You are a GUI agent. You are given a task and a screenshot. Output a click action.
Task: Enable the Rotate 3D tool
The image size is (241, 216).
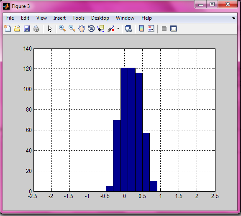[91, 28]
